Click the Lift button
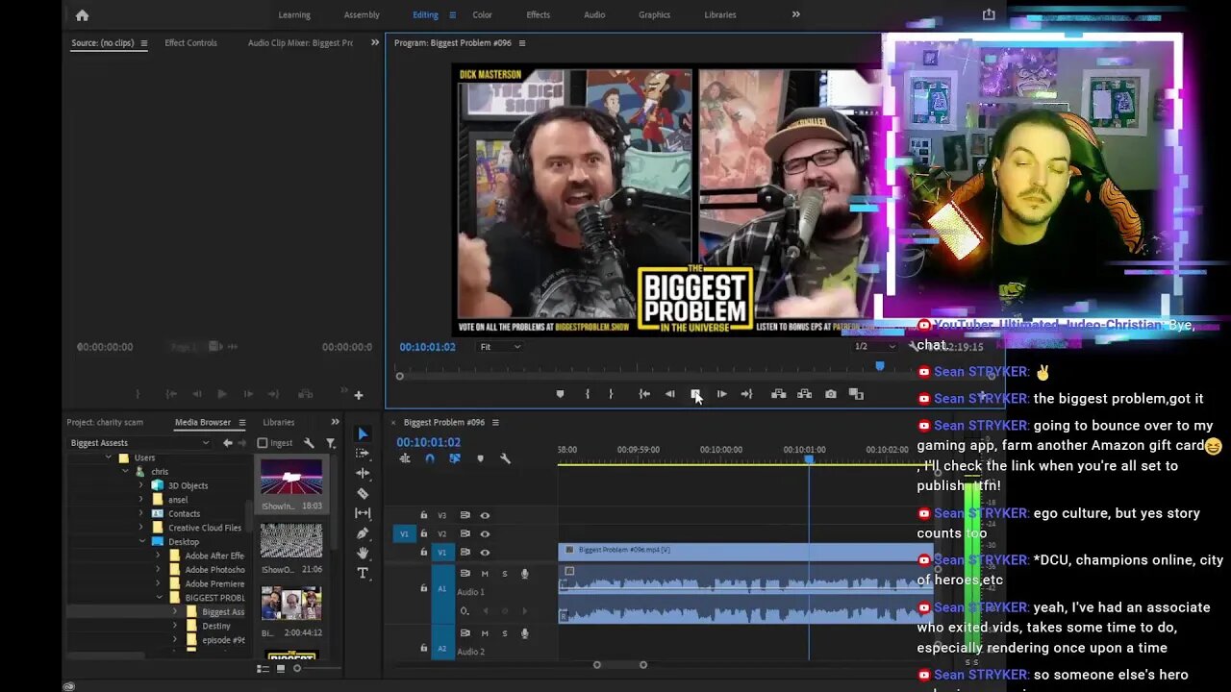The width and height of the screenshot is (1231, 692). [779, 394]
